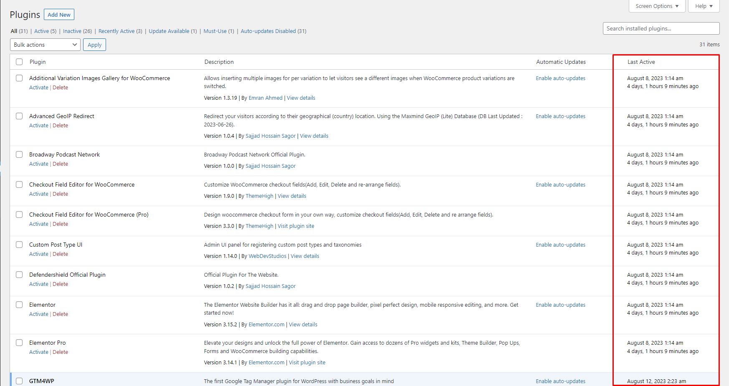Activate Advanced GeoIP Redirect plugin
This screenshot has width=729, height=386.
[x=39, y=126]
